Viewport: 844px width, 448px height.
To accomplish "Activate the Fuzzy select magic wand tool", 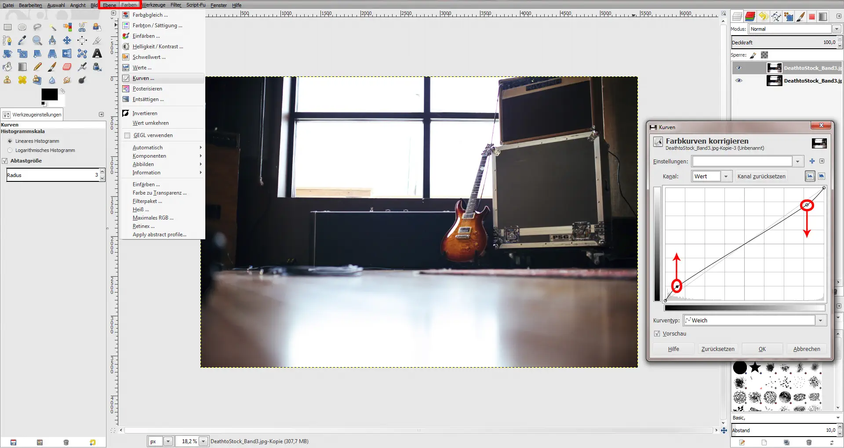I will pyautogui.click(x=53, y=27).
